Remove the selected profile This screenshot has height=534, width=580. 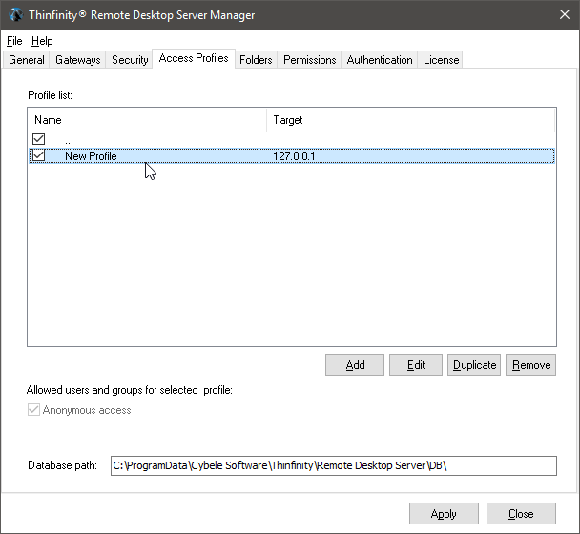pyautogui.click(x=530, y=365)
